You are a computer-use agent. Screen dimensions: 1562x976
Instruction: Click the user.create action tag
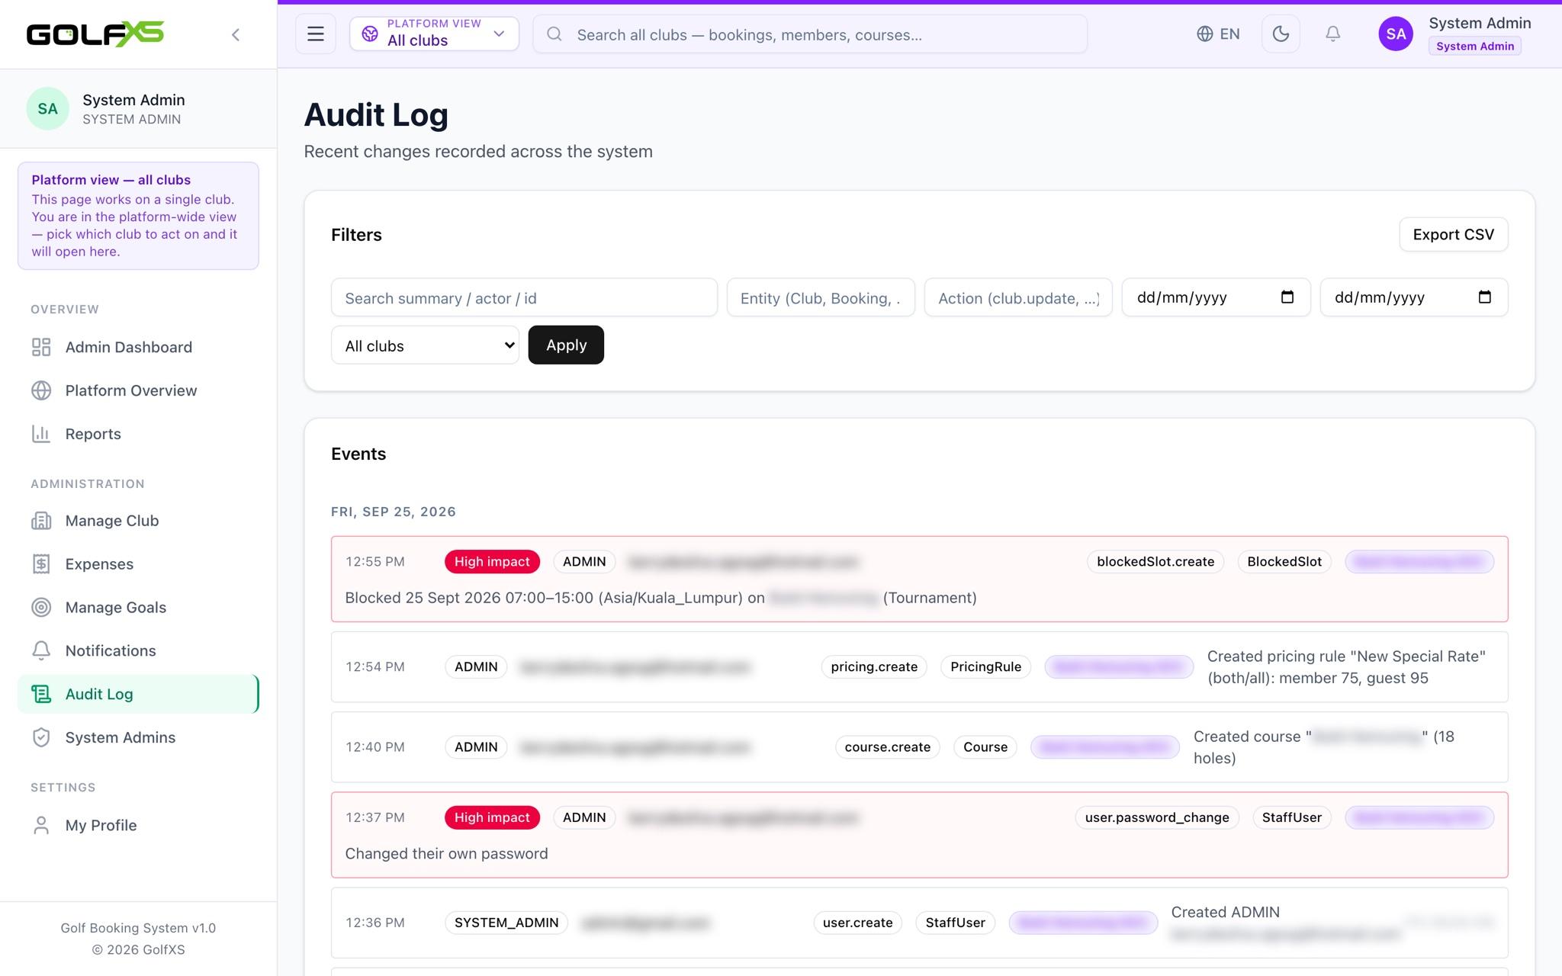[857, 923]
